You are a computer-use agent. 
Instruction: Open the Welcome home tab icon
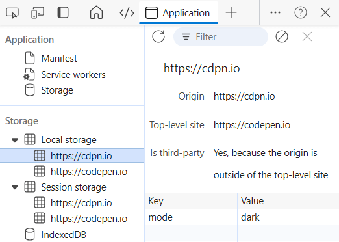tap(96, 12)
